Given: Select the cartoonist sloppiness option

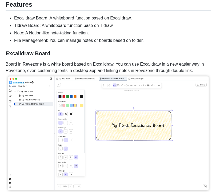Looking at the screenshot, I should pyautogui.click(x=71, y=140).
